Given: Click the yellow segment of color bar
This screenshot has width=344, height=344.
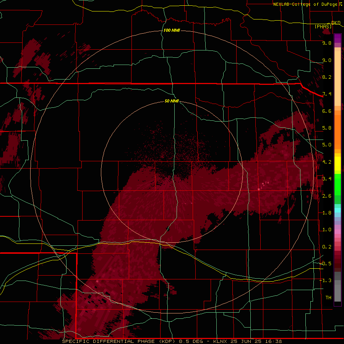Looking at the screenshot, I should (338, 164).
